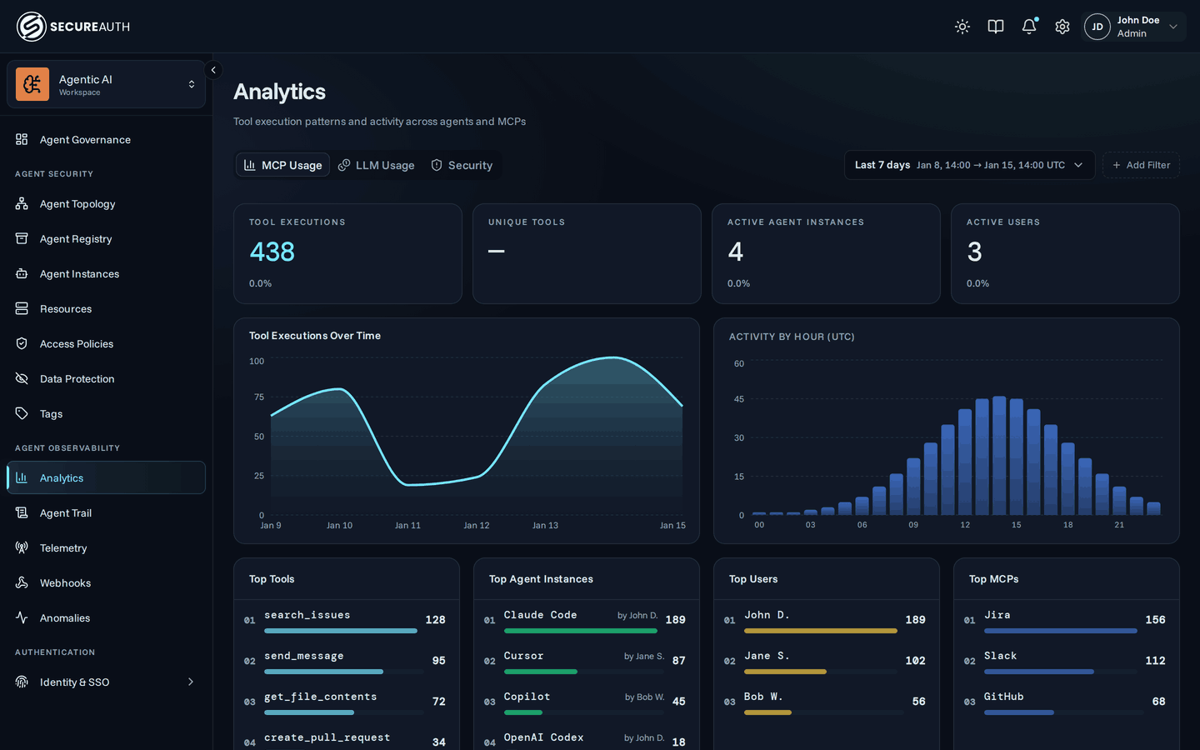
Task: Expand the Identity & SSO chevron
Action: click(x=191, y=682)
